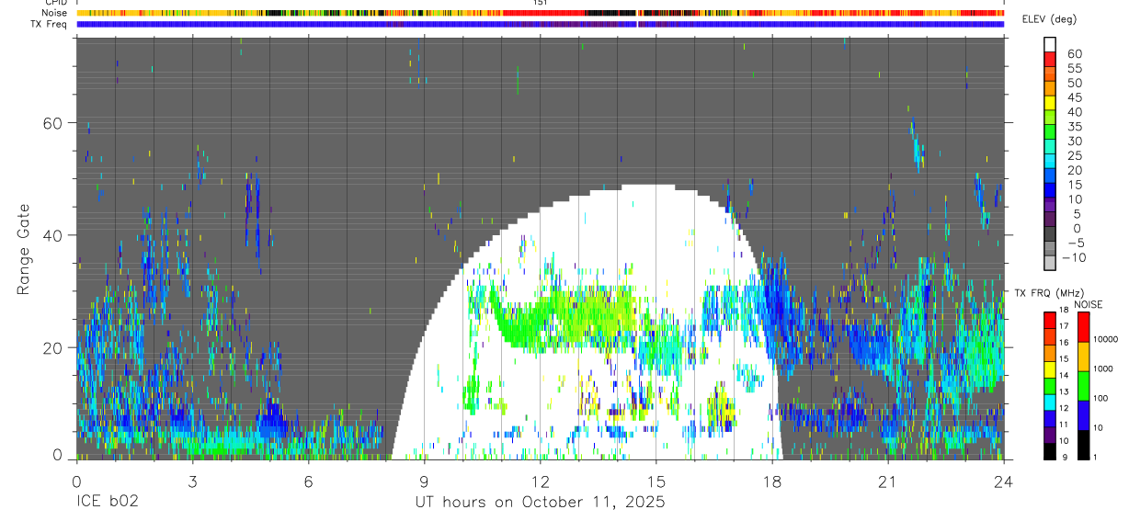Click the 'ELEV (deg)' legend title
1129x521 pixels.
click(x=1049, y=19)
